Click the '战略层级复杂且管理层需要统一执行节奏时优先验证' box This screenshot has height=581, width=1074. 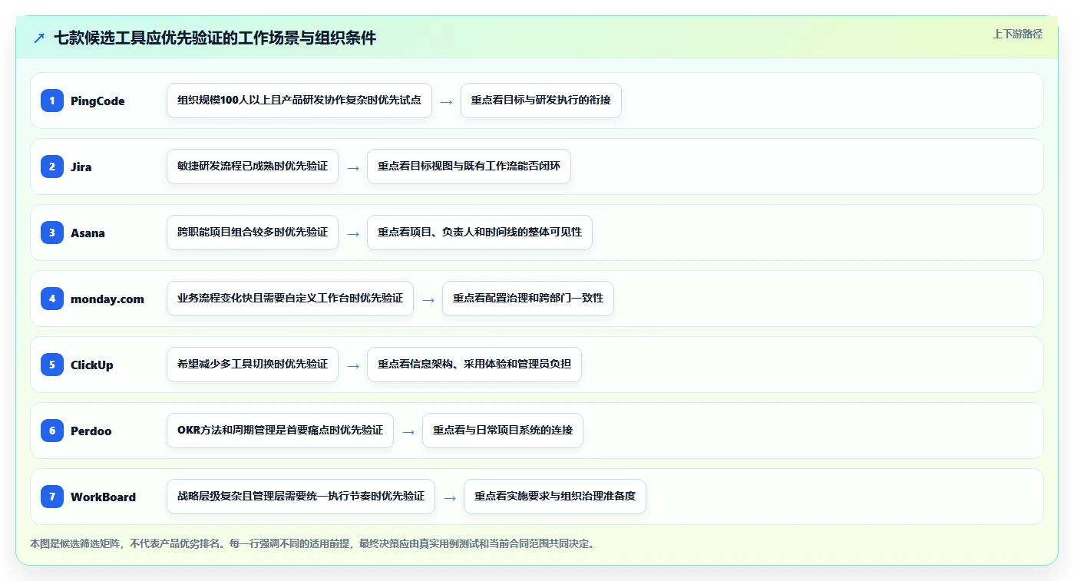pyautogui.click(x=301, y=497)
